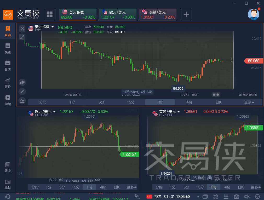
Task: Take a screenshot with the camera icon
Action: pyautogui.click(x=236, y=196)
